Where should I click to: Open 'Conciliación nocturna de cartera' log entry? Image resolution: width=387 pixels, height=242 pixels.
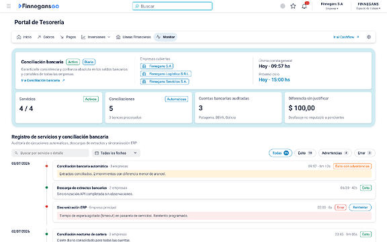coord(214,235)
